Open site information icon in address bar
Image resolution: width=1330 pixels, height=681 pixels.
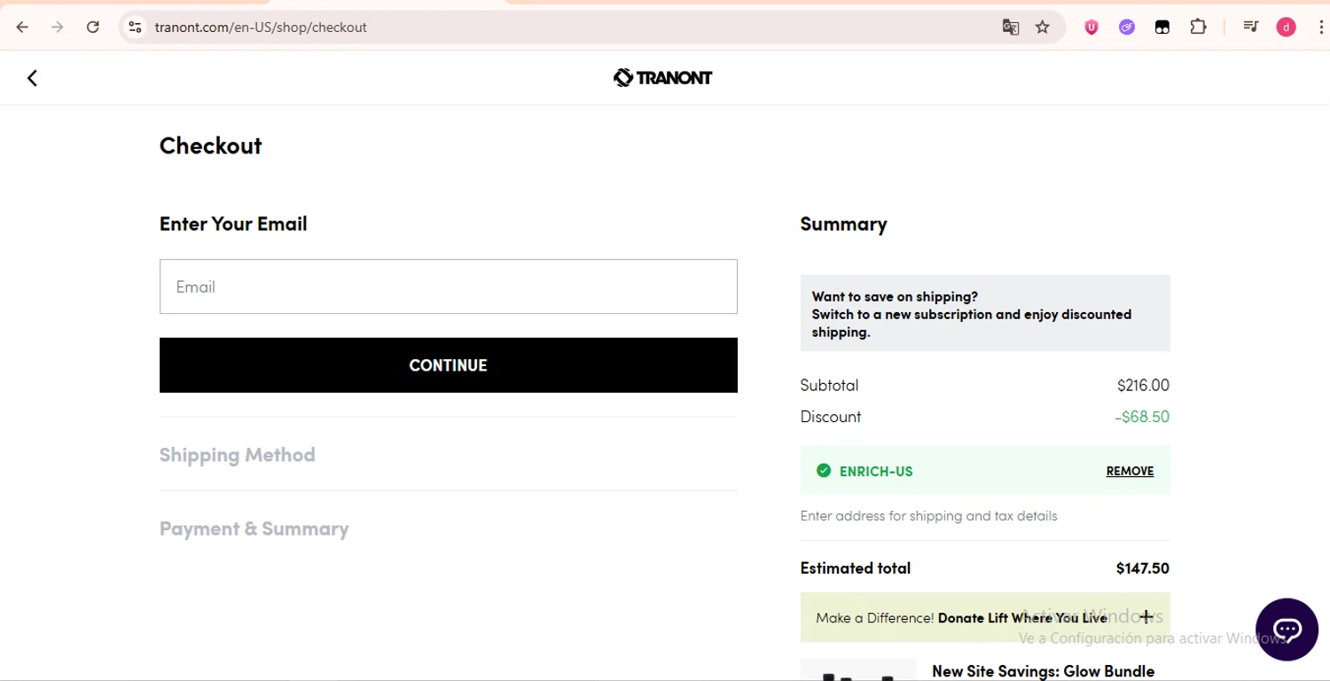pos(135,27)
